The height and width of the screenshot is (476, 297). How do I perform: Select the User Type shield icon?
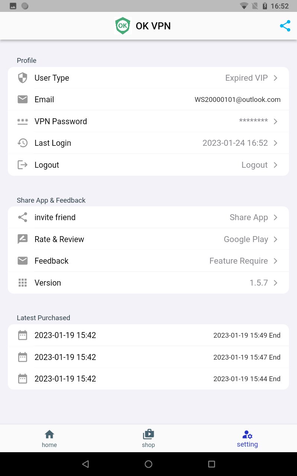point(22,78)
